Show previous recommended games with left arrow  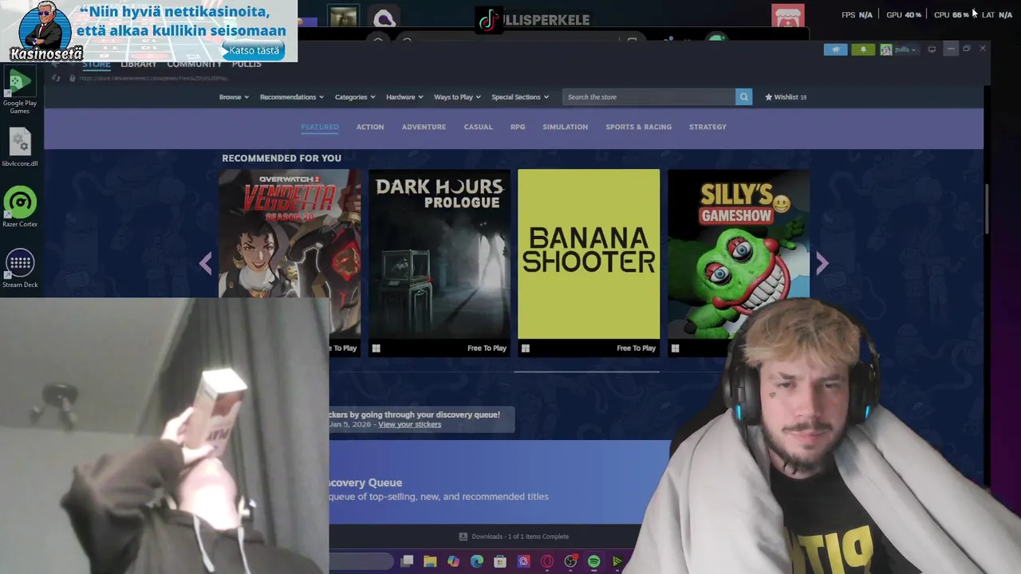click(x=206, y=263)
